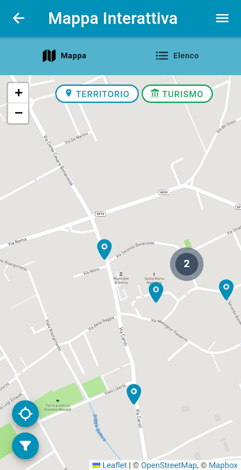Zoom out of the map

click(x=19, y=113)
